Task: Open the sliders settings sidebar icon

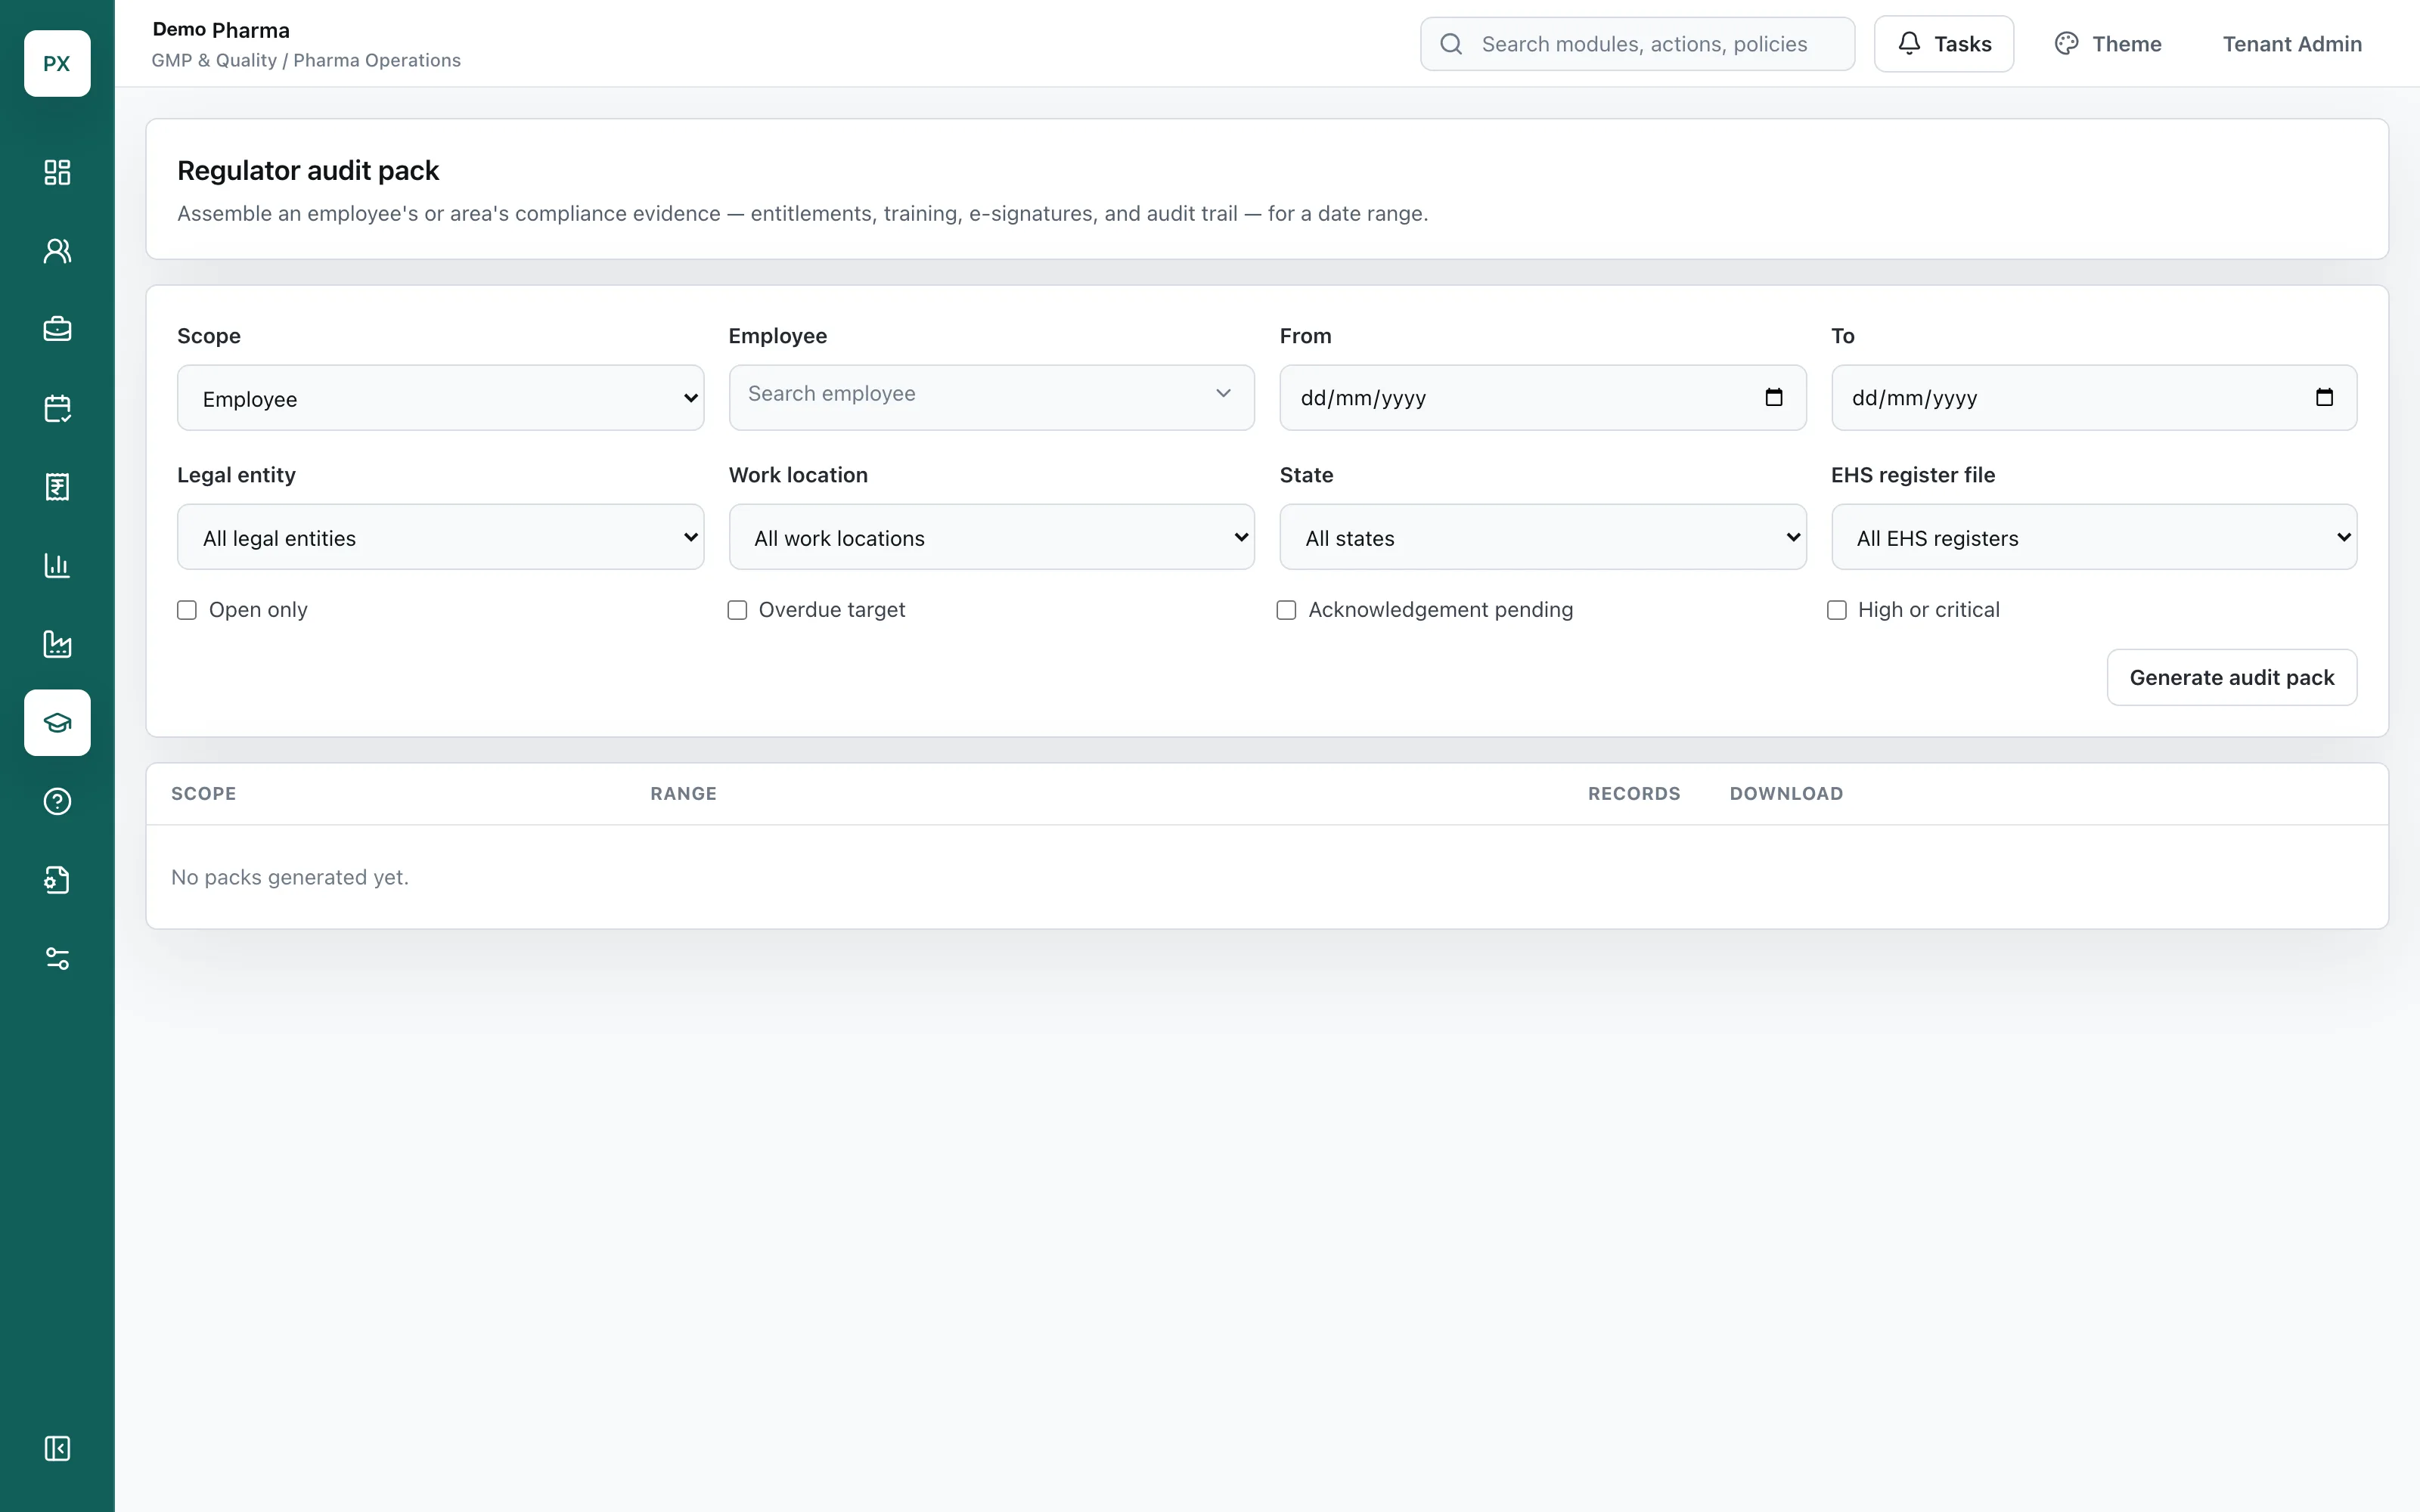Action: pyautogui.click(x=57, y=958)
